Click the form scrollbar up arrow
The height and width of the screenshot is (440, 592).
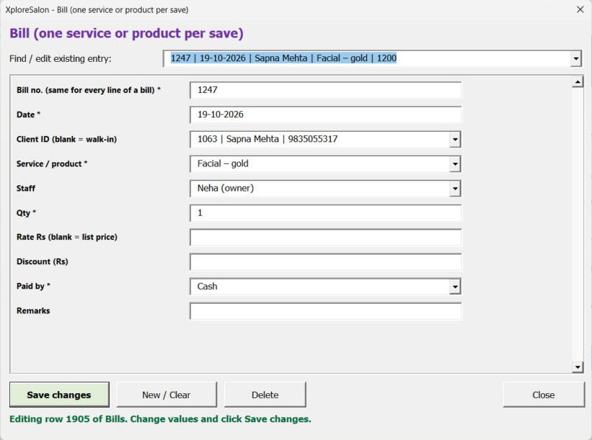point(578,81)
